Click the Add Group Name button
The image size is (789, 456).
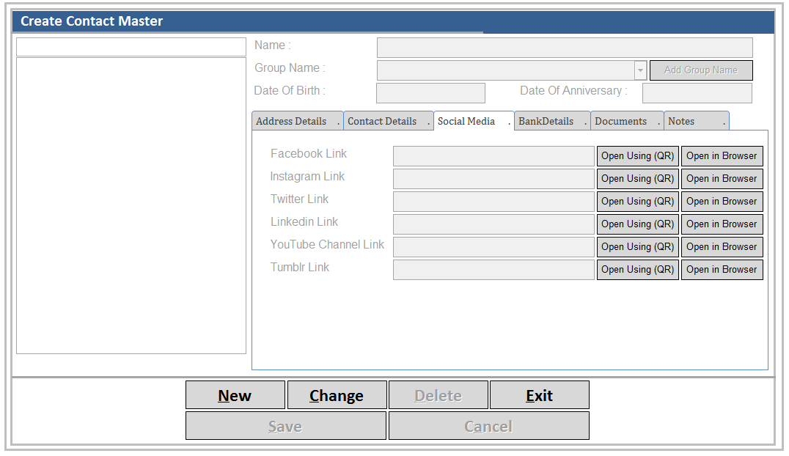coord(701,70)
